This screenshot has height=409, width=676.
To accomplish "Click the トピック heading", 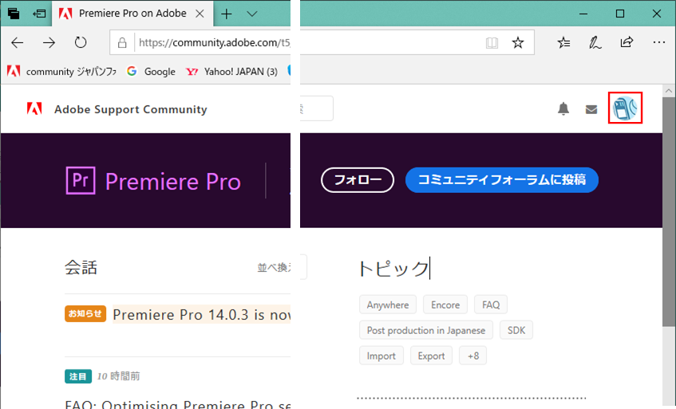I will (x=393, y=268).
